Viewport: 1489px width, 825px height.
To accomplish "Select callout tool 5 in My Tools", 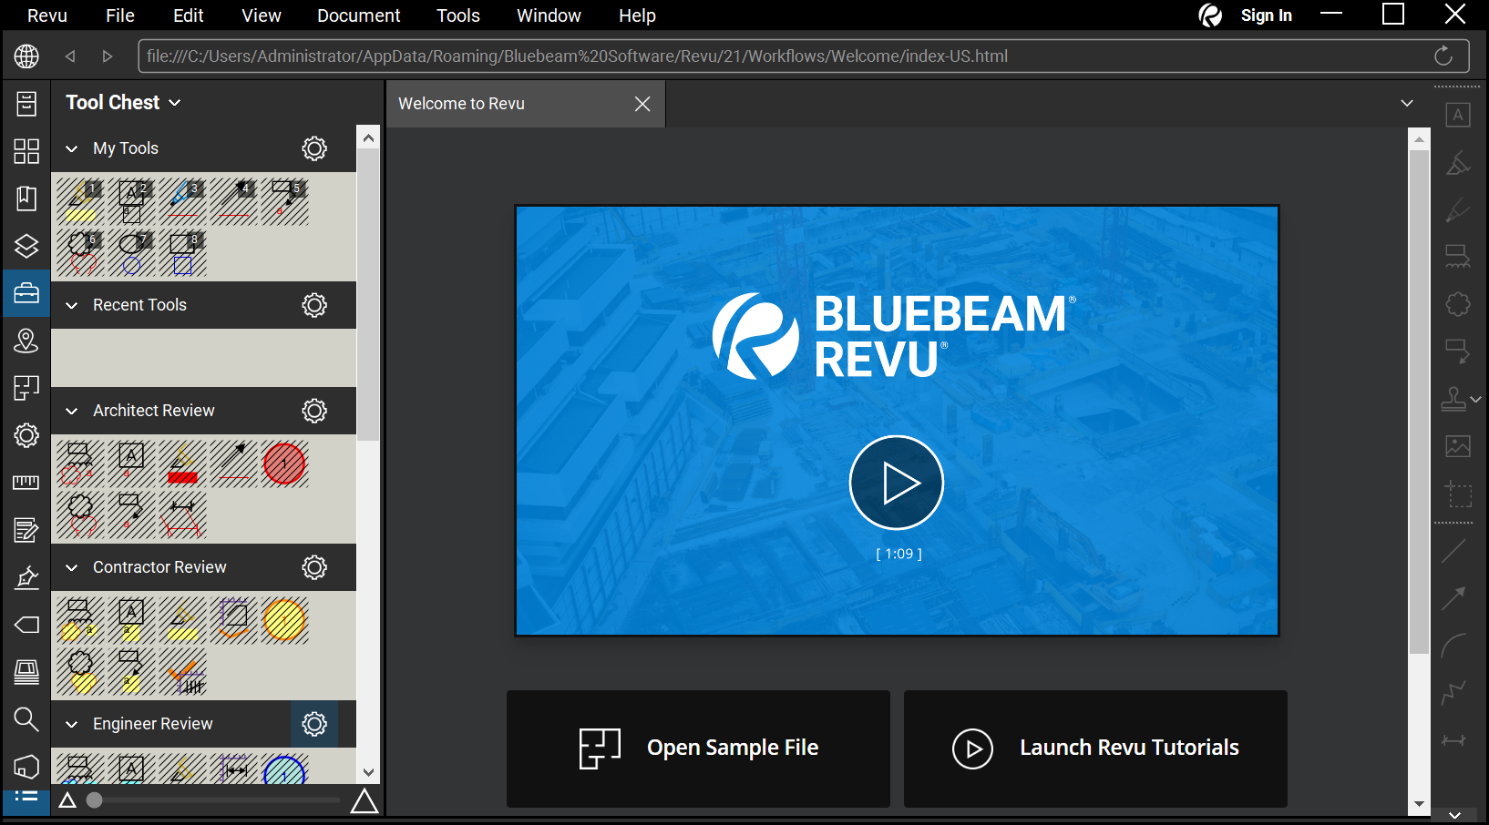I will (284, 201).
